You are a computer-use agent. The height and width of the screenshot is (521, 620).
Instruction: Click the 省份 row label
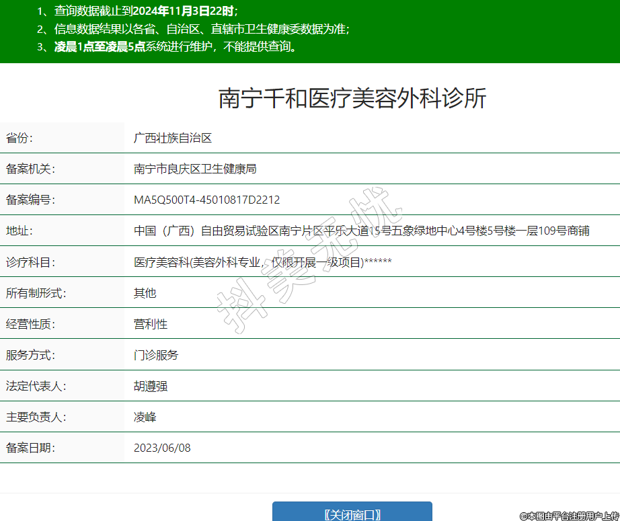(x=20, y=138)
